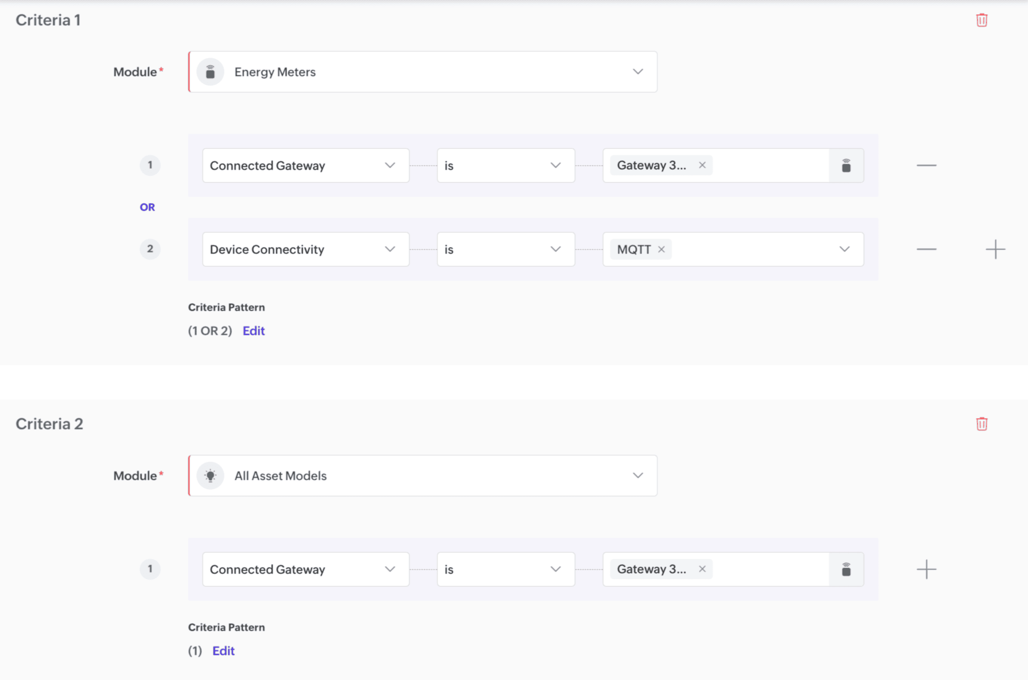The width and height of the screenshot is (1028, 680).
Task: Remove condition row 1 with minus icon
Action: coord(926,166)
